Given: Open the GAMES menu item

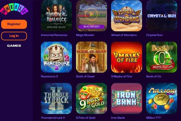Looking at the screenshot, I should (x=14, y=46).
